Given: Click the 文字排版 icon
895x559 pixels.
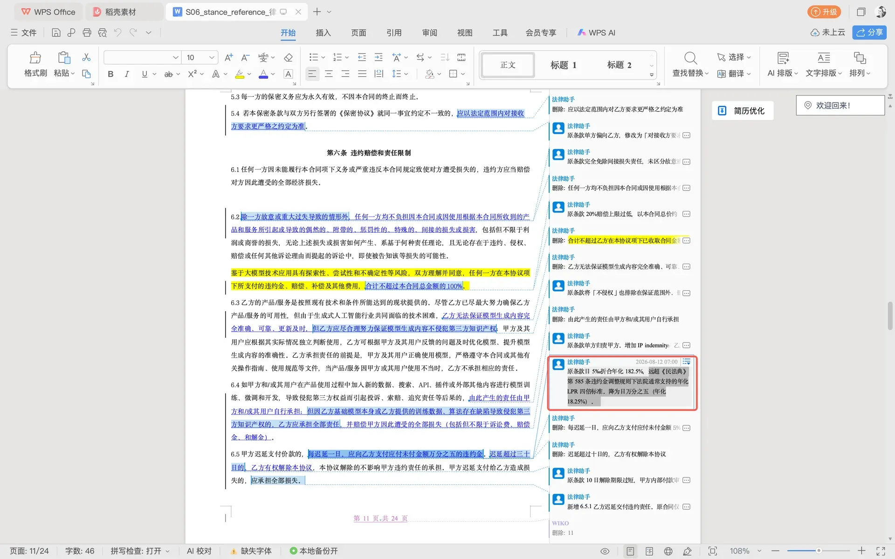Looking at the screenshot, I should pyautogui.click(x=824, y=58).
